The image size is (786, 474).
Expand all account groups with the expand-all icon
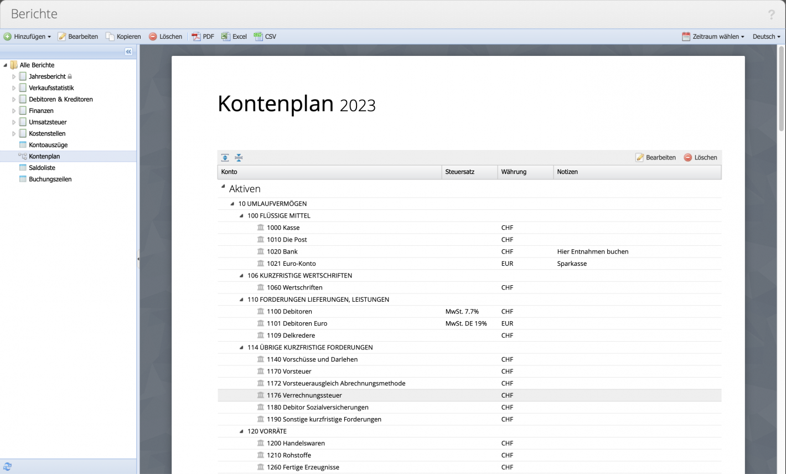click(225, 157)
